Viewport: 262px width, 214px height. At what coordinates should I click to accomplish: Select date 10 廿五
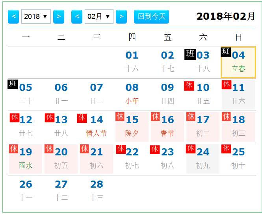click(x=203, y=94)
